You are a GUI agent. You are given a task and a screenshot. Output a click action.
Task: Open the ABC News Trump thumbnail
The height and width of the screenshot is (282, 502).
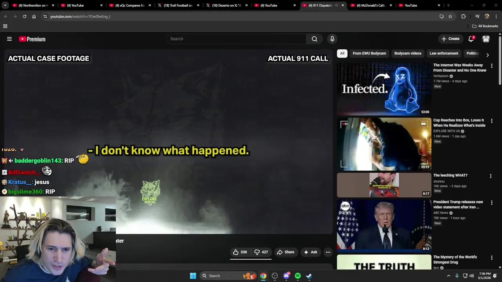point(384,226)
